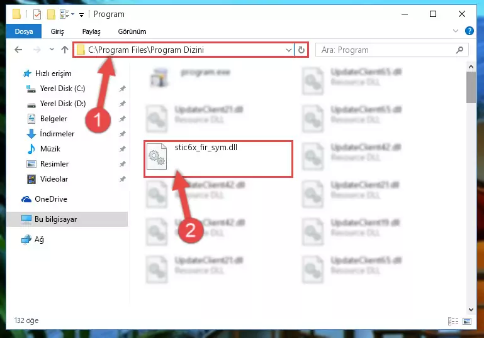Click the pin icon next to Müzik
Viewport: 484px width, 338px height.
tap(123, 149)
